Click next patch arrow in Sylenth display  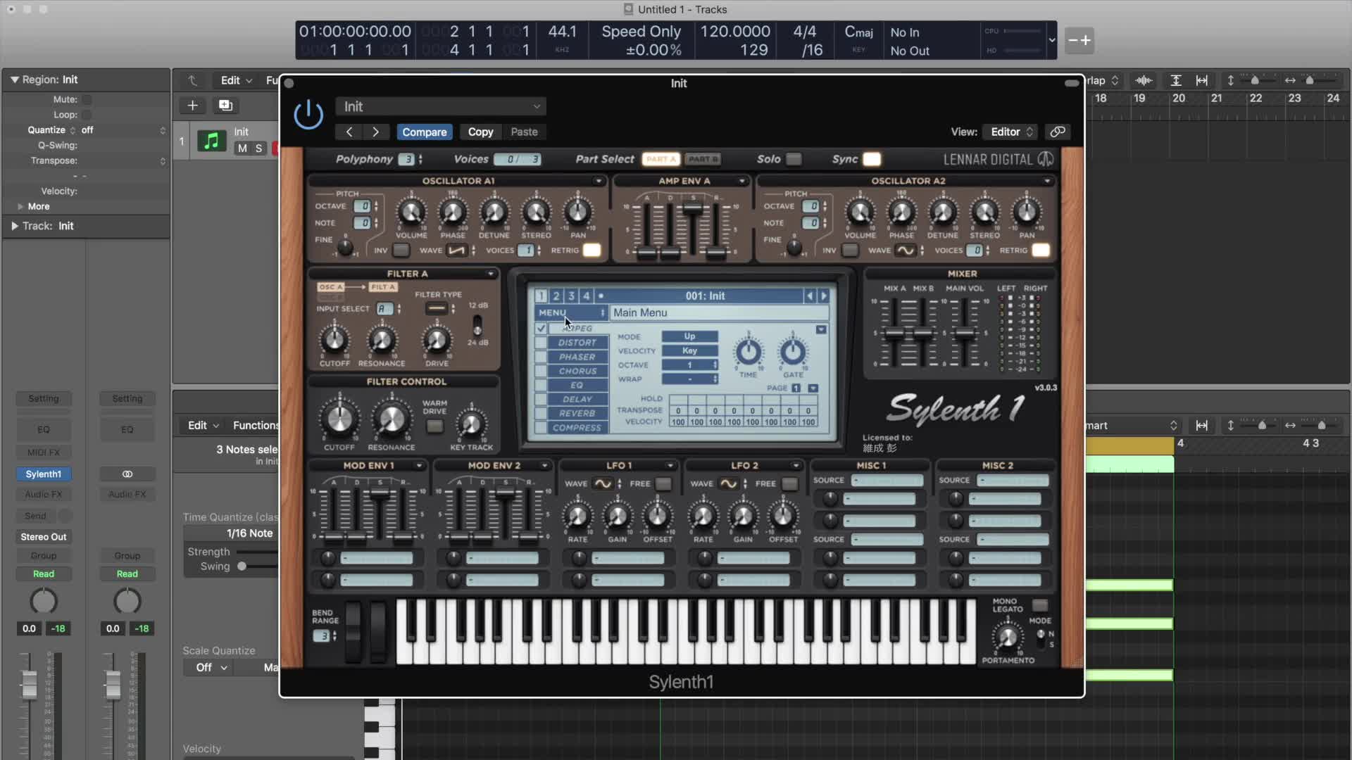click(824, 296)
